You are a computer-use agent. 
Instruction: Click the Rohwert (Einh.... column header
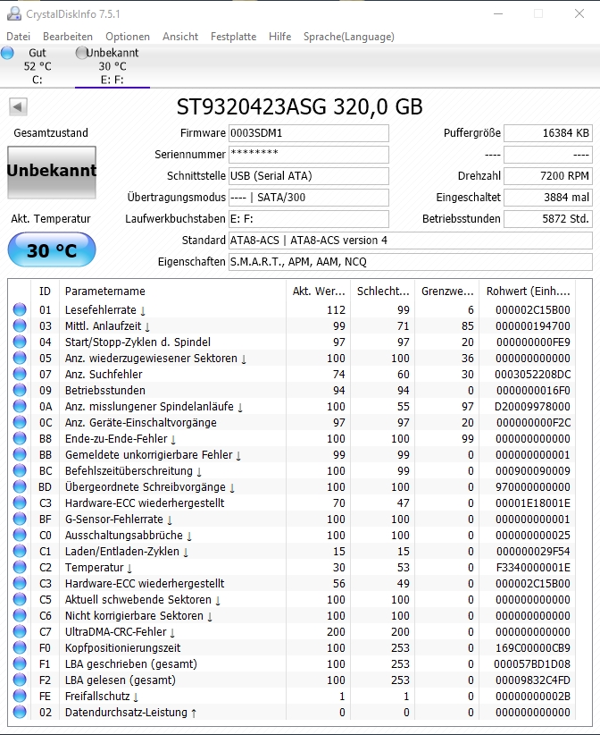(528, 291)
